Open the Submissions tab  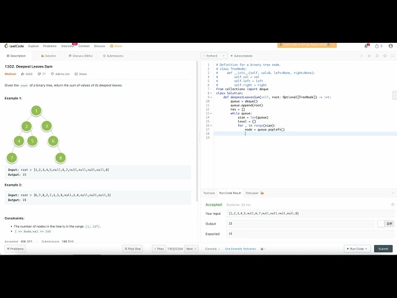tap(113, 56)
